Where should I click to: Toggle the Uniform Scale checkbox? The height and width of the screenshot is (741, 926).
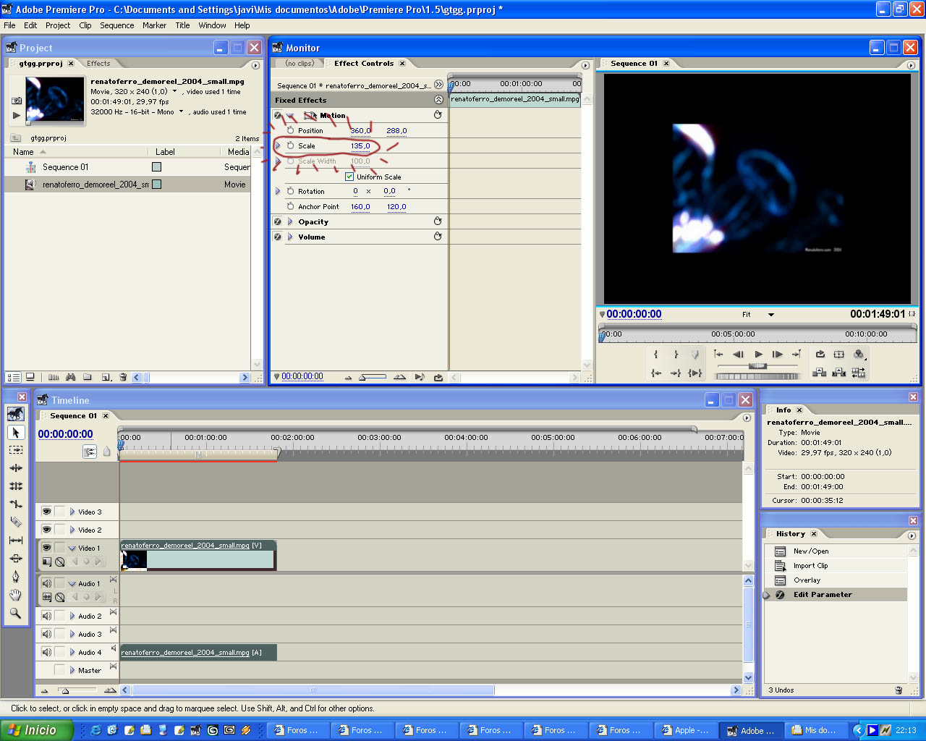tap(349, 177)
